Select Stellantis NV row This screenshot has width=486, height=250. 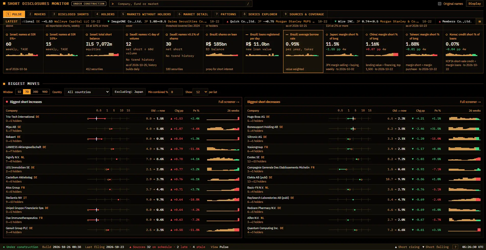pyautogui.click(x=123, y=200)
